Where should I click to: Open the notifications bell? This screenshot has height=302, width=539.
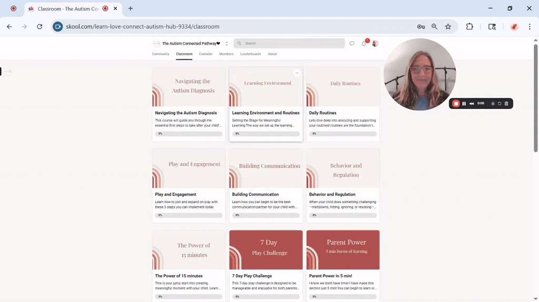point(363,44)
